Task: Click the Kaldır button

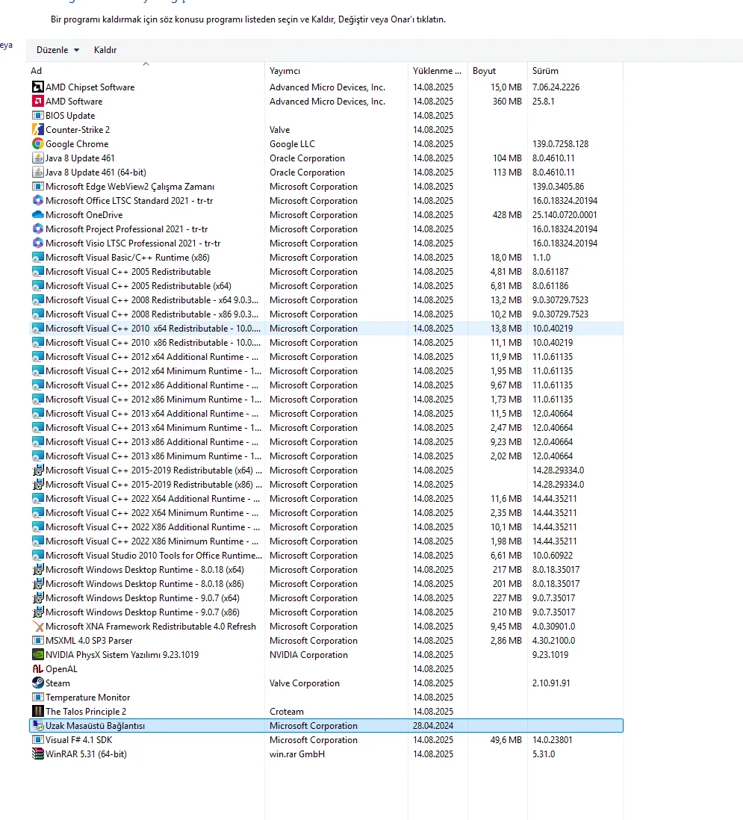Action: click(x=105, y=50)
